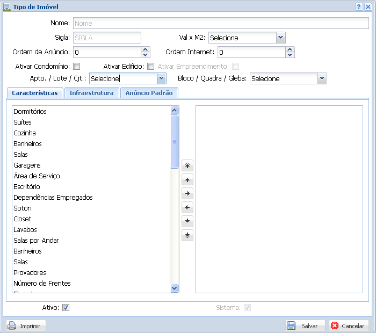Click the Salvar button
This screenshot has width=376, height=333.
(305, 325)
